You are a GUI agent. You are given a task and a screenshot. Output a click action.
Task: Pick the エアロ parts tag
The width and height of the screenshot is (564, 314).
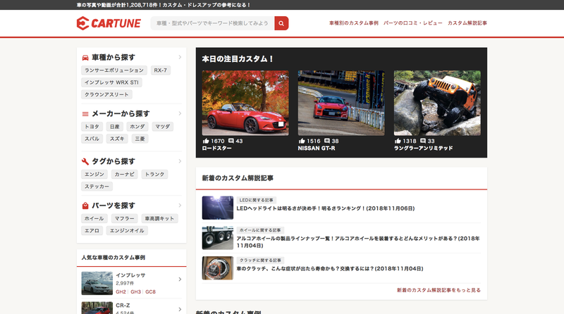92,231
